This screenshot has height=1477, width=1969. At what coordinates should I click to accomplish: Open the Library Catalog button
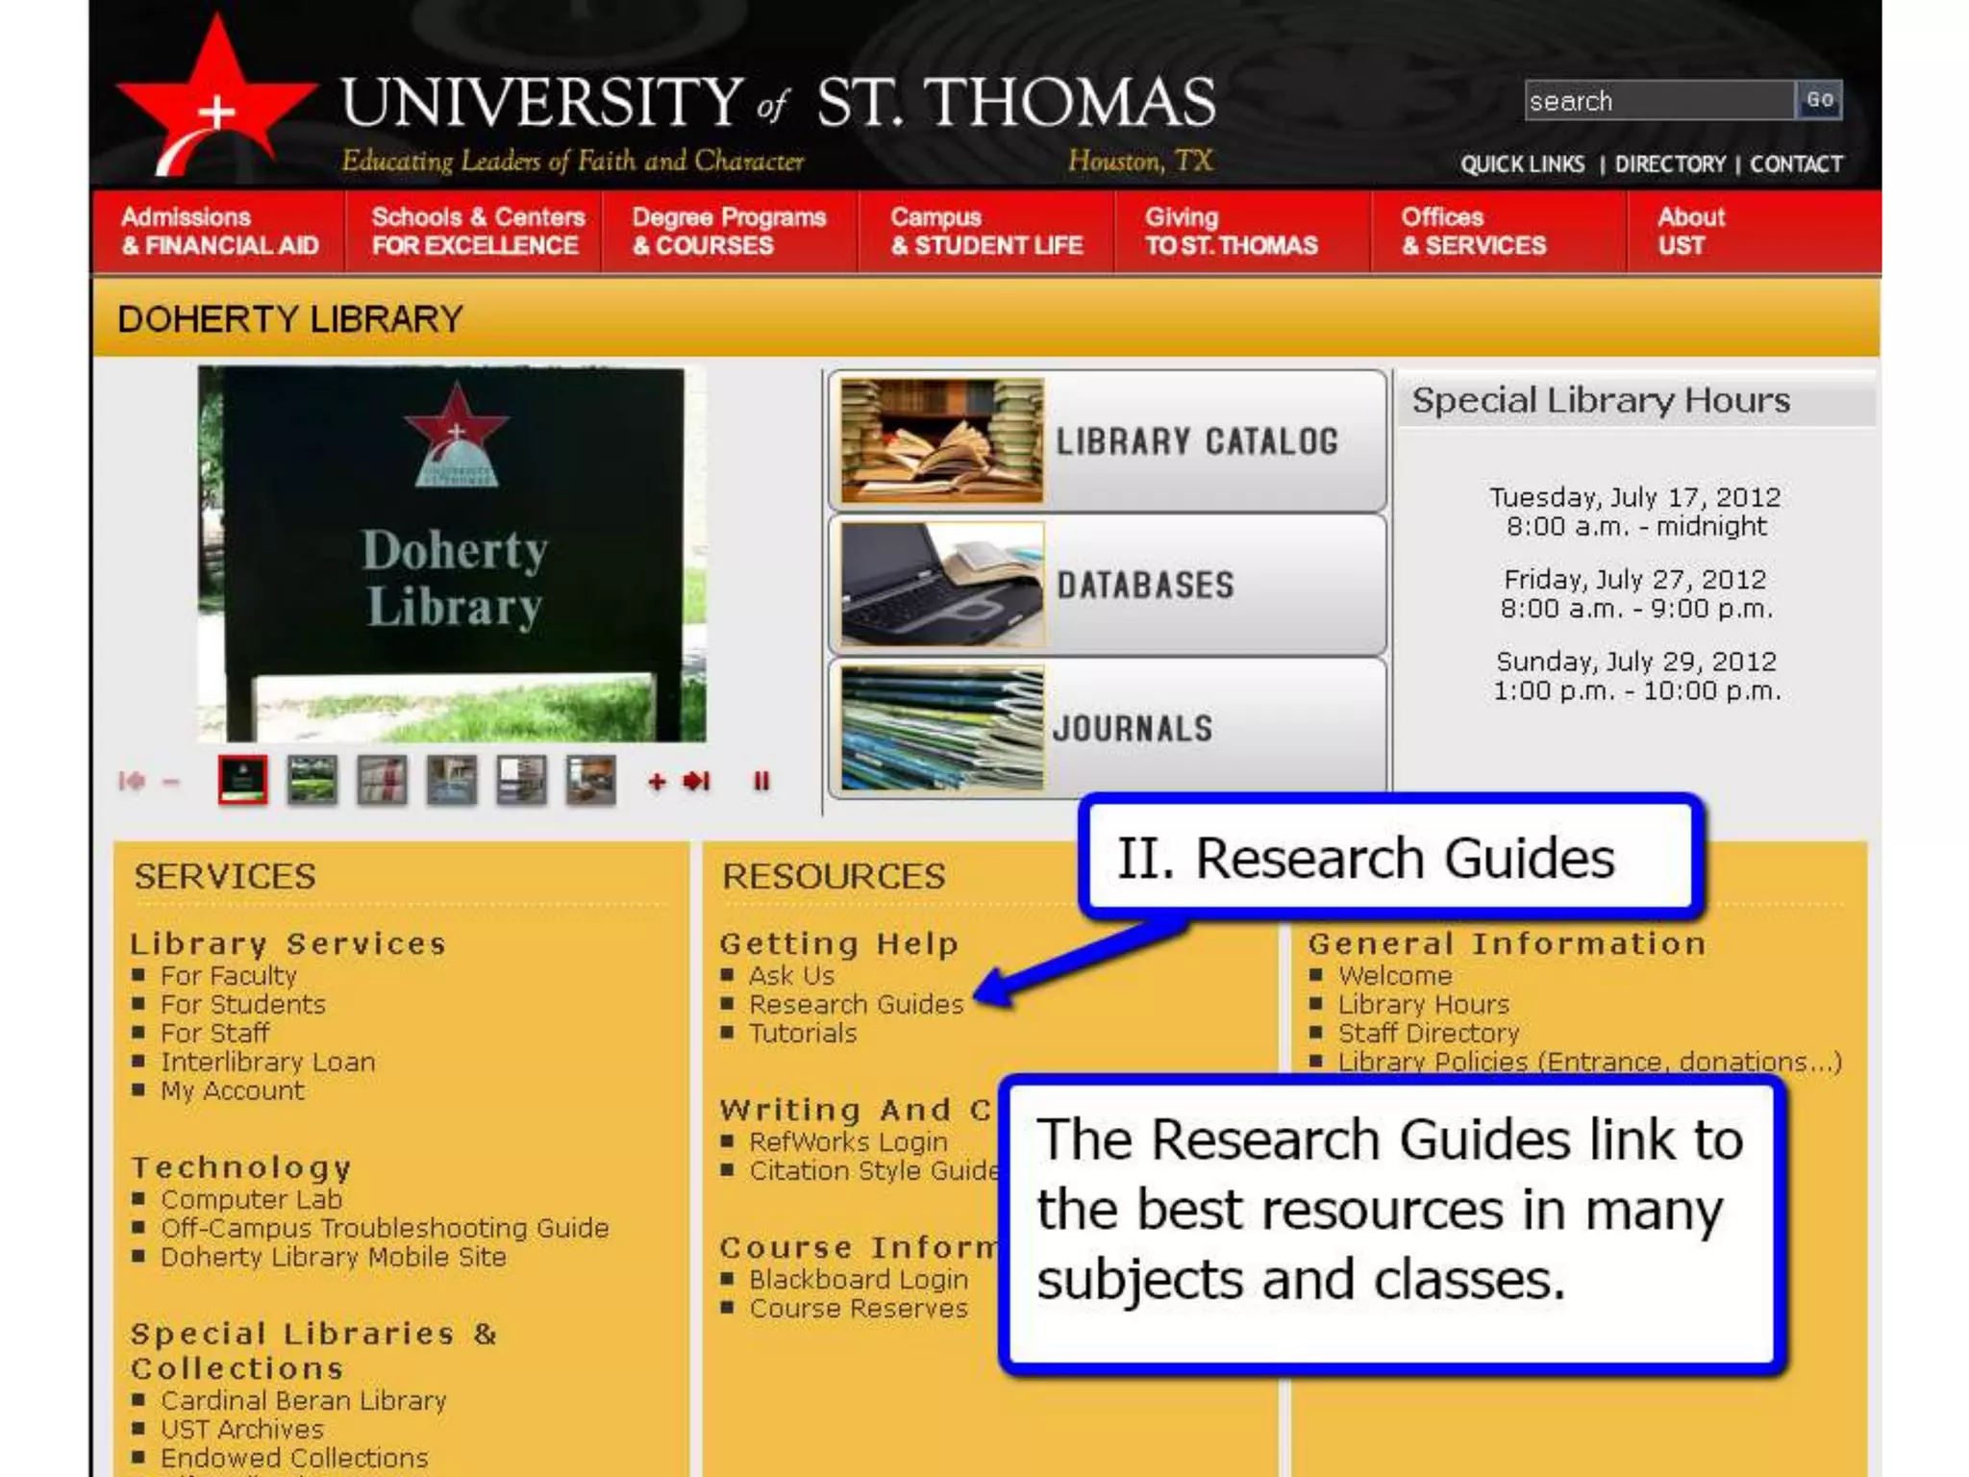tap(1108, 441)
